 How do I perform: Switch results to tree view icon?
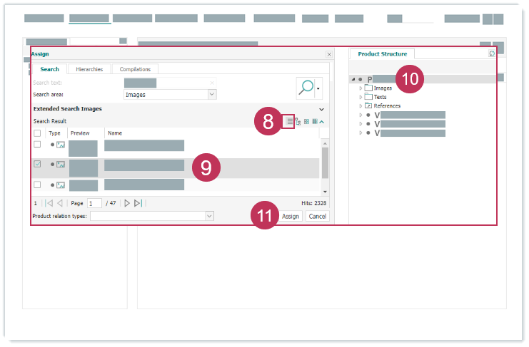[298, 122]
